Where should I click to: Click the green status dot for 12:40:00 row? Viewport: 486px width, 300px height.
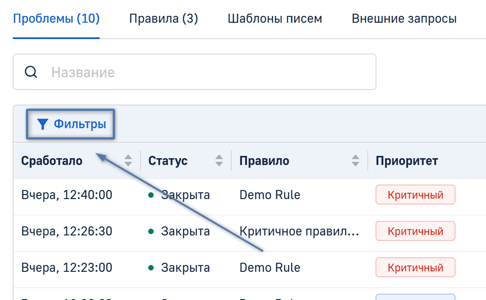pyautogui.click(x=151, y=195)
